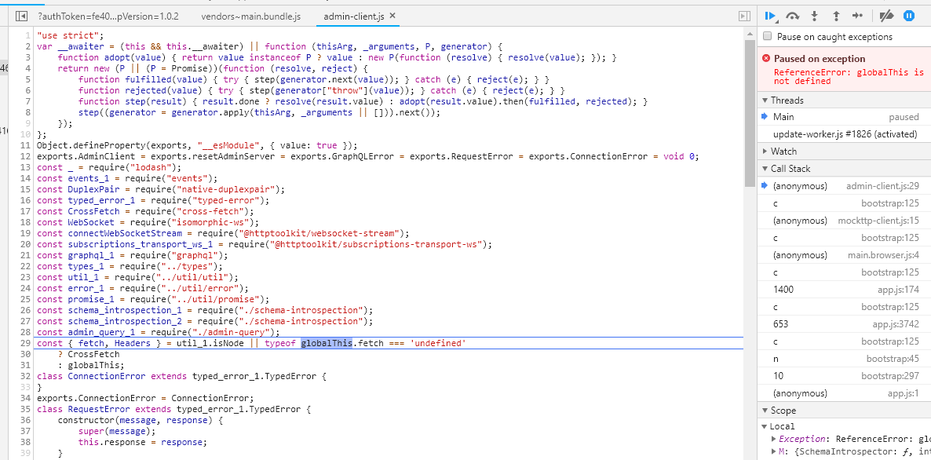This screenshot has height=460, width=931.
Task: Deactivate all breakpoints
Action: 888,15
